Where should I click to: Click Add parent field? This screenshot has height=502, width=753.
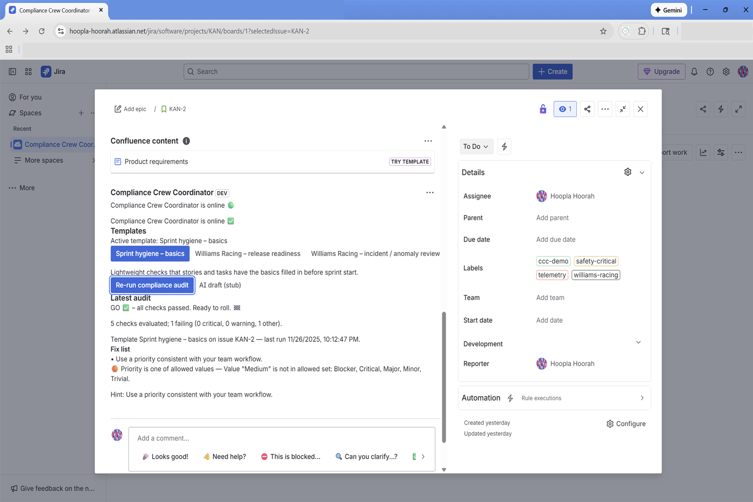552,218
